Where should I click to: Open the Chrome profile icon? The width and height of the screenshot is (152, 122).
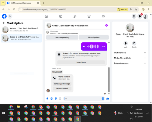pyautogui.click(x=143, y=9)
